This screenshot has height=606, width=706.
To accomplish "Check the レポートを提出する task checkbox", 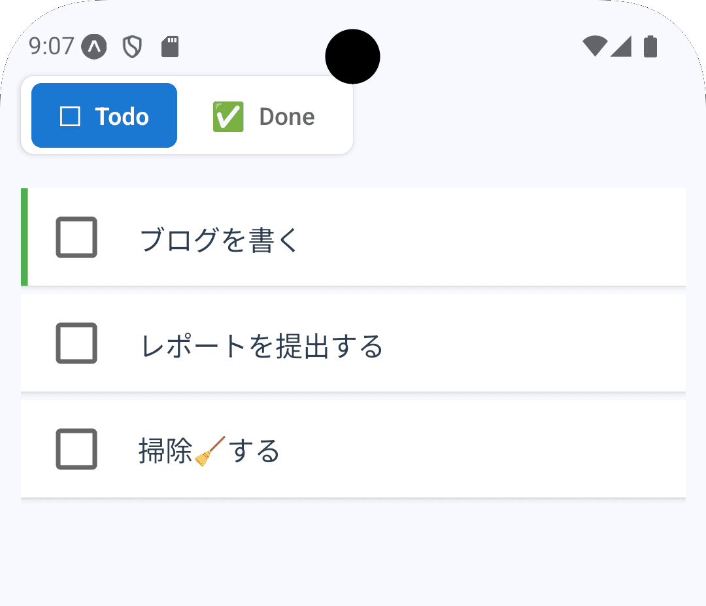I will (76, 343).
